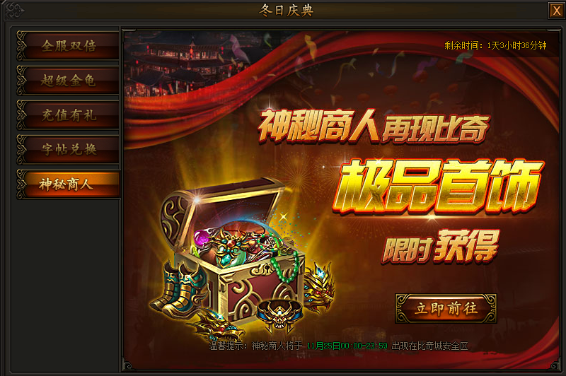Select the highlighted 神秘商人 tab
This screenshot has height=376, width=566.
point(68,184)
